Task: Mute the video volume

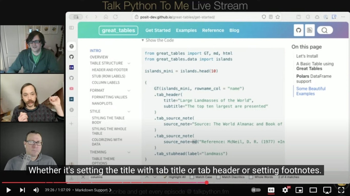Action: pos(36,190)
